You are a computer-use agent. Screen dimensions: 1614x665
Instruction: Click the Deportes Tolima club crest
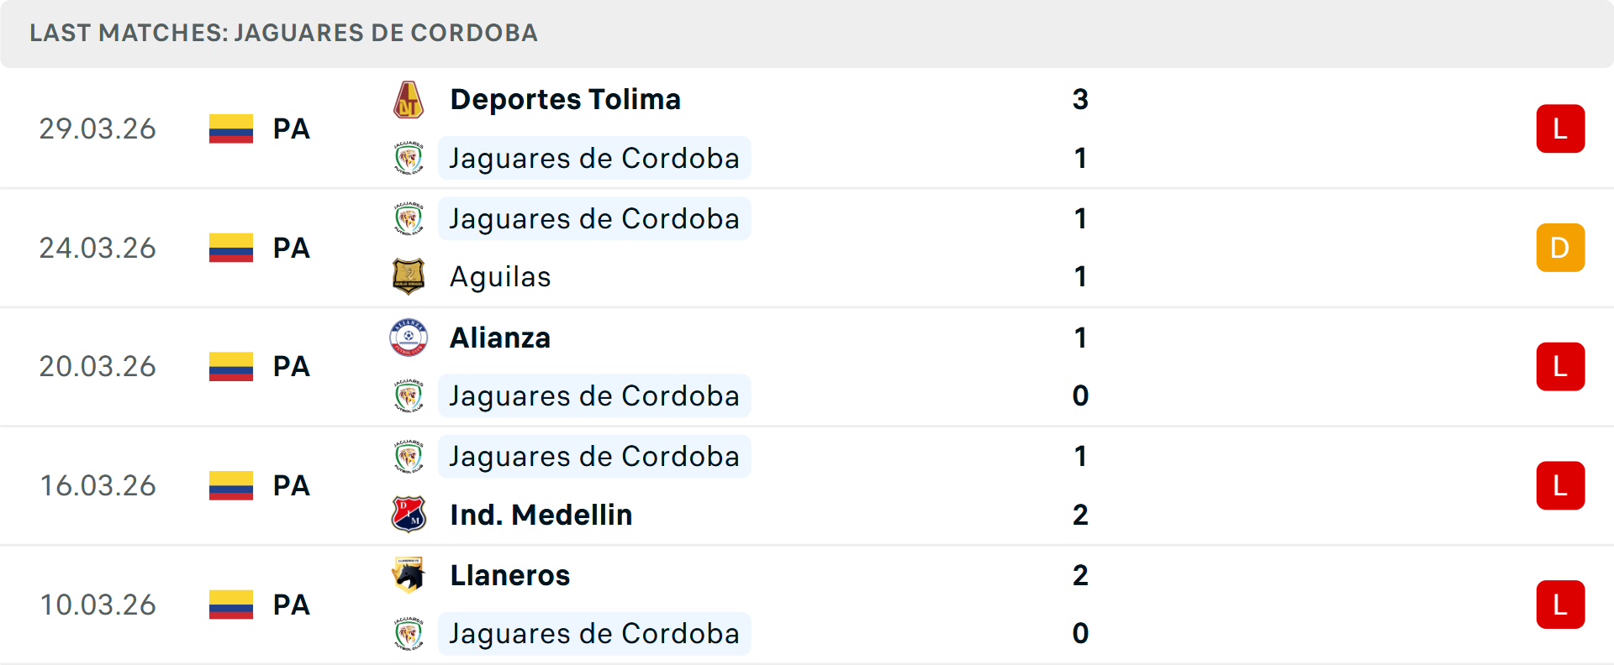pos(409,98)
